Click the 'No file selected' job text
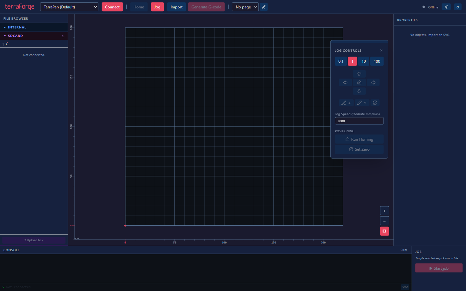Screen dimensions: 466x291 coord(438,258)
